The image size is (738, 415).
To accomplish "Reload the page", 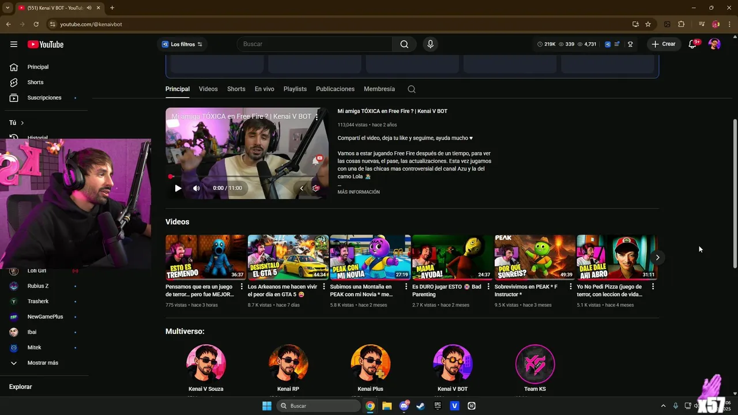I will pos(36,24).
